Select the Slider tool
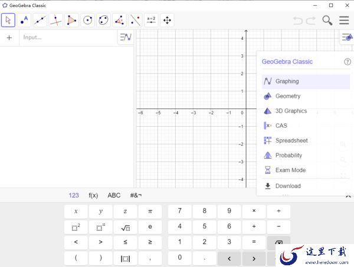 coord(151,20)
